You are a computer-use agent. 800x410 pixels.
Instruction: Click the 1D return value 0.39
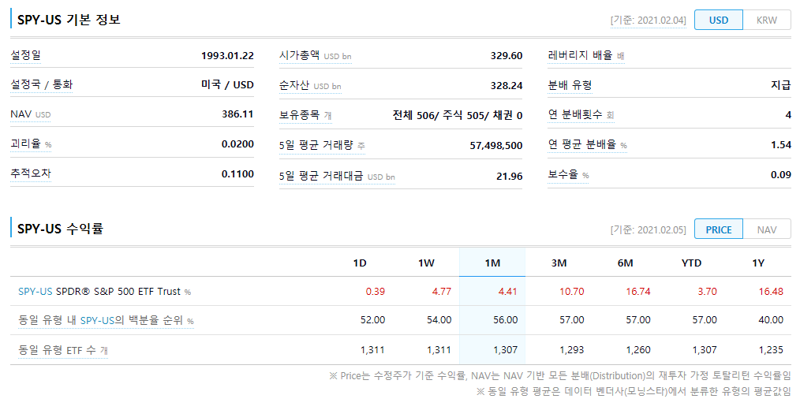tap(375, 292)
